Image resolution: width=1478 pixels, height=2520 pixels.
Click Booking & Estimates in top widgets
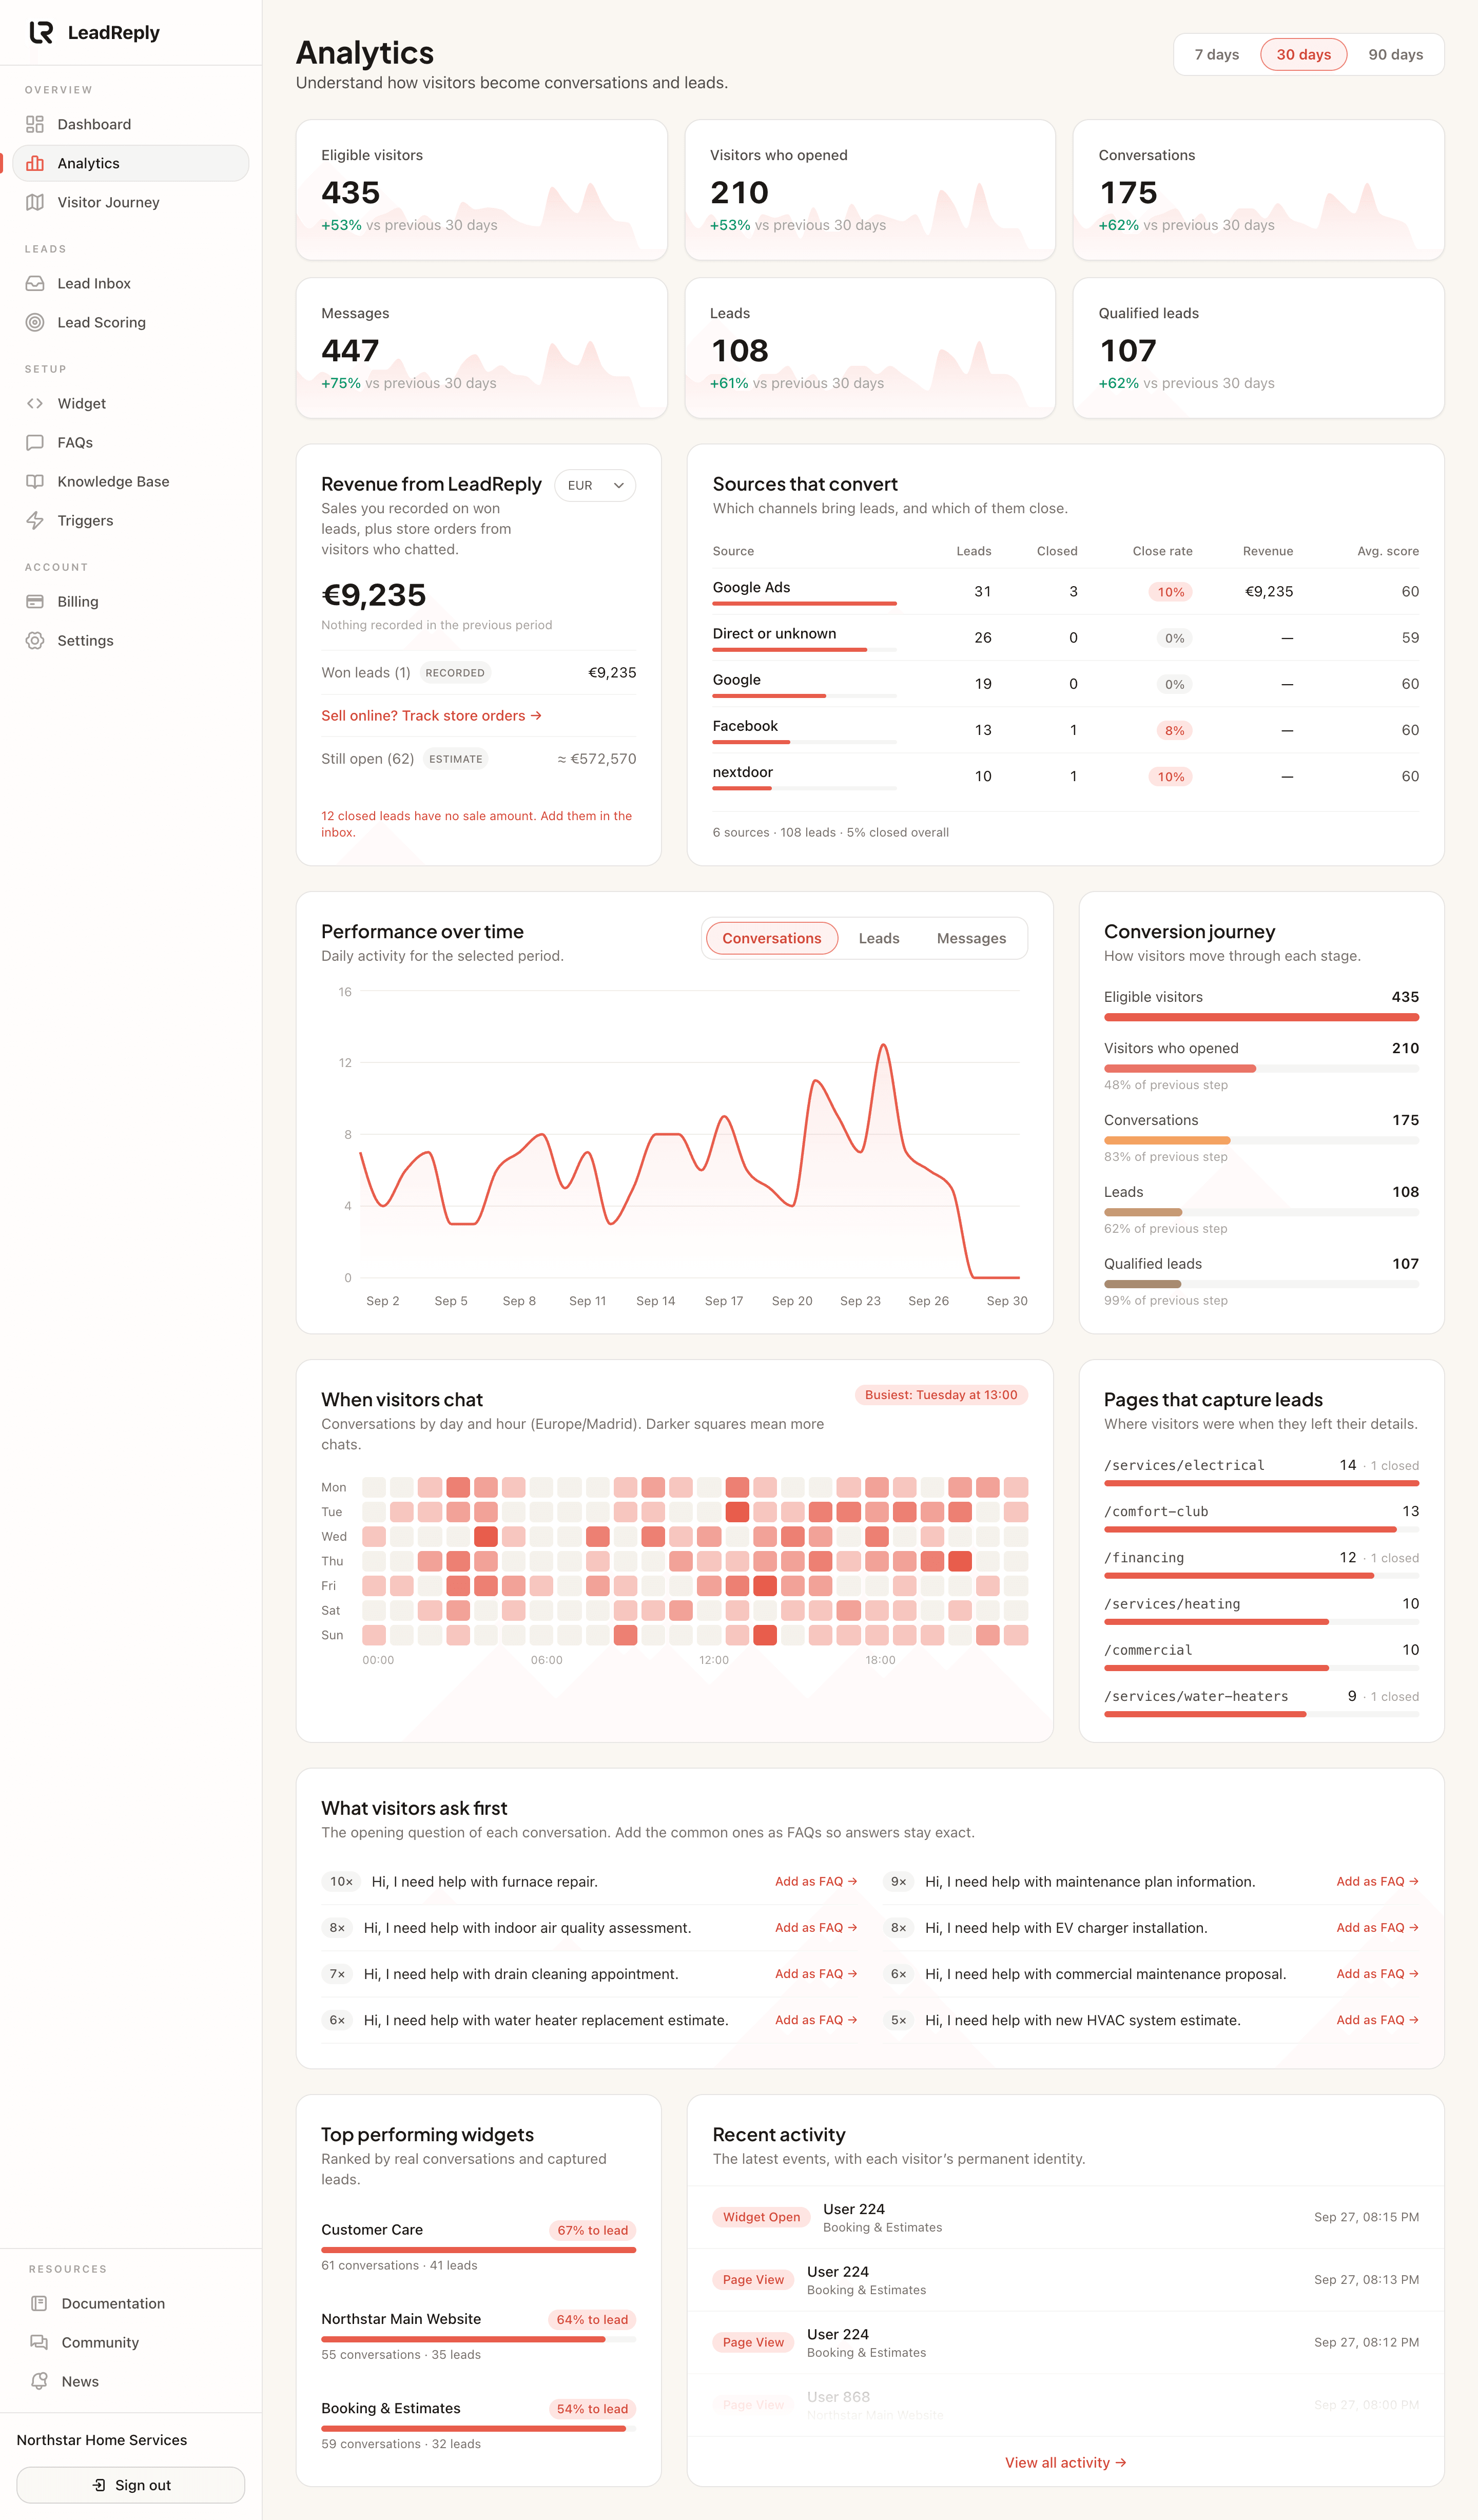(x=391, y=2408)
